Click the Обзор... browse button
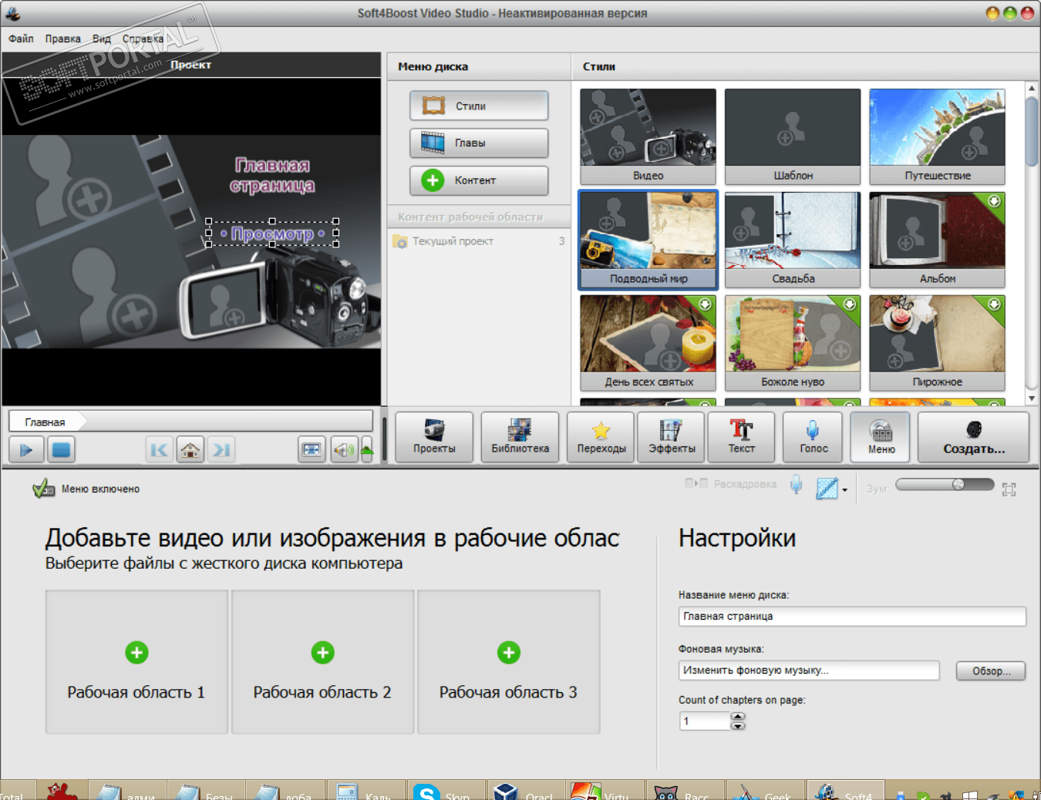 pos(991,671)
